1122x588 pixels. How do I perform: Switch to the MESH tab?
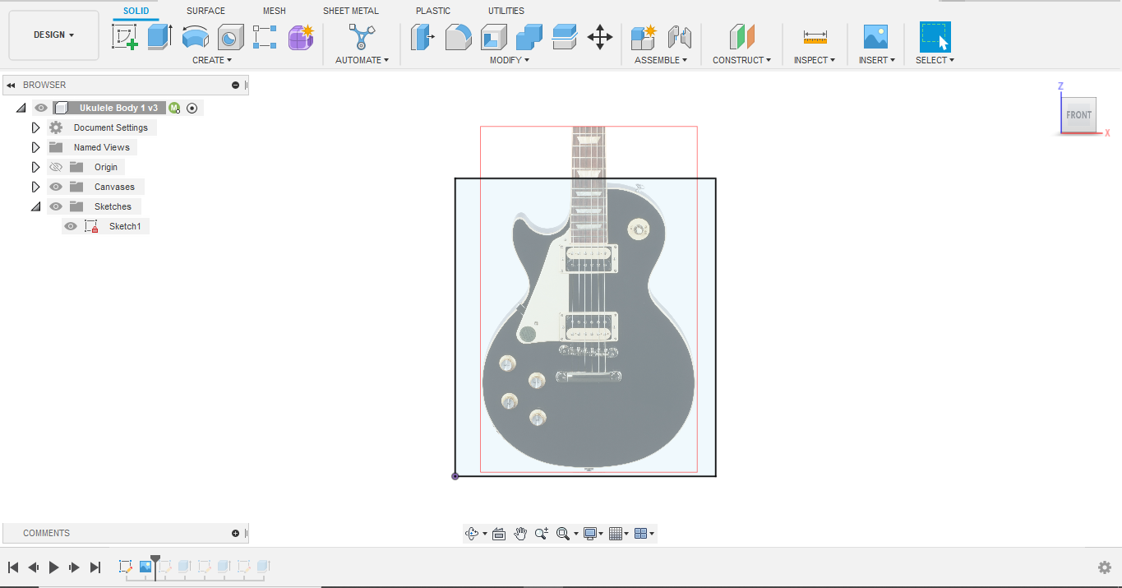tap(275, 11)
